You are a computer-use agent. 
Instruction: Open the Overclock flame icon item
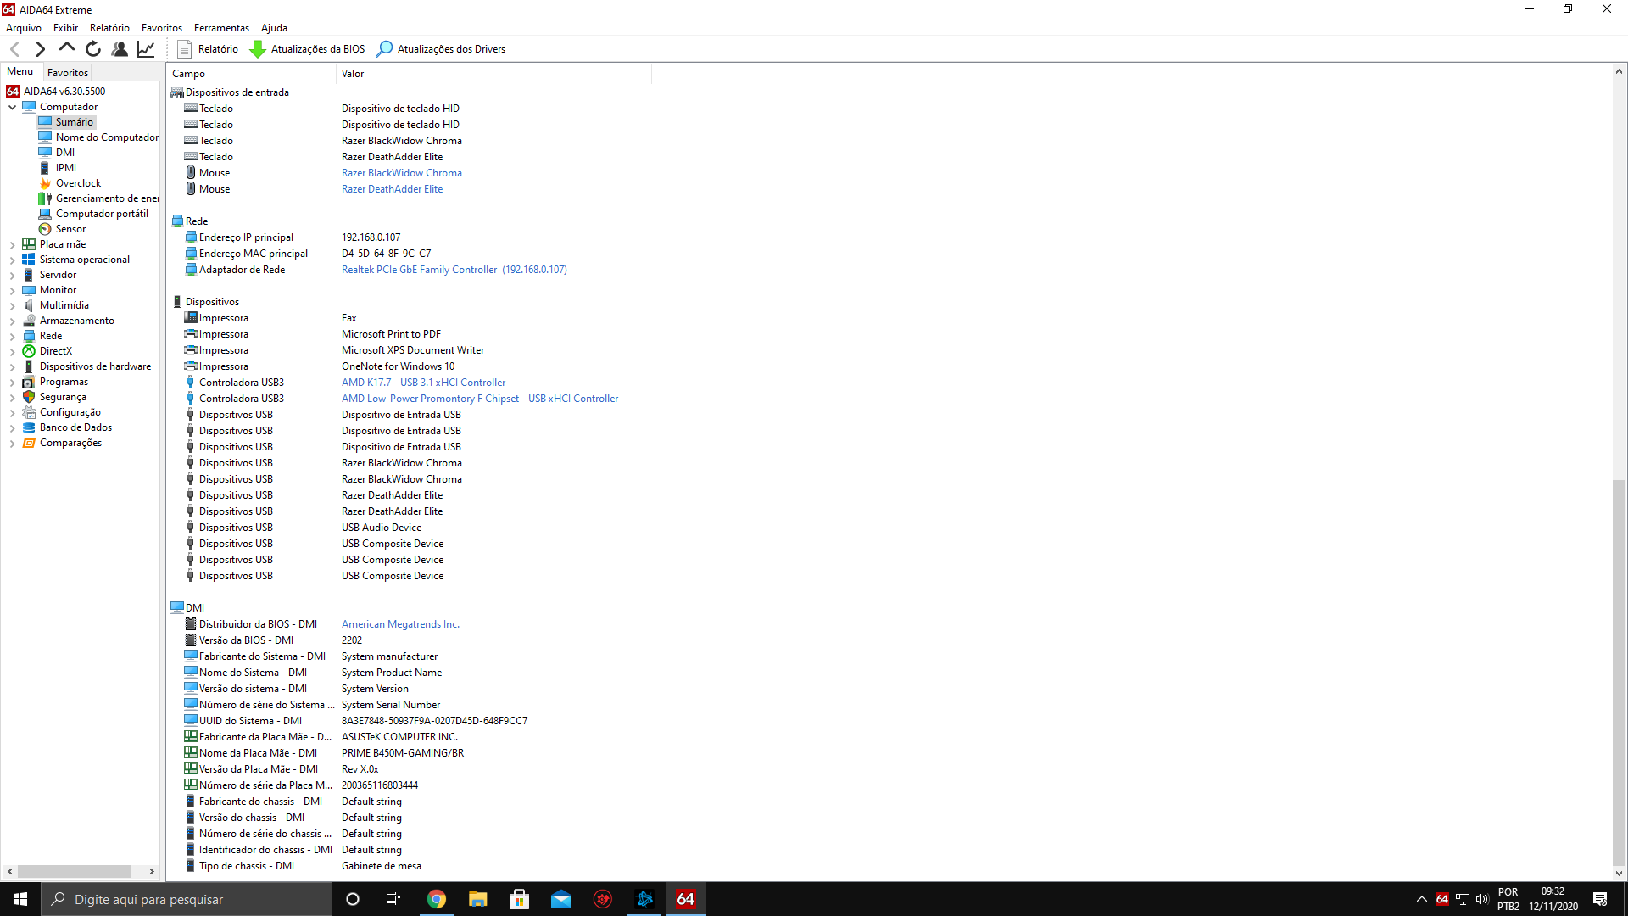click(45, 183)
